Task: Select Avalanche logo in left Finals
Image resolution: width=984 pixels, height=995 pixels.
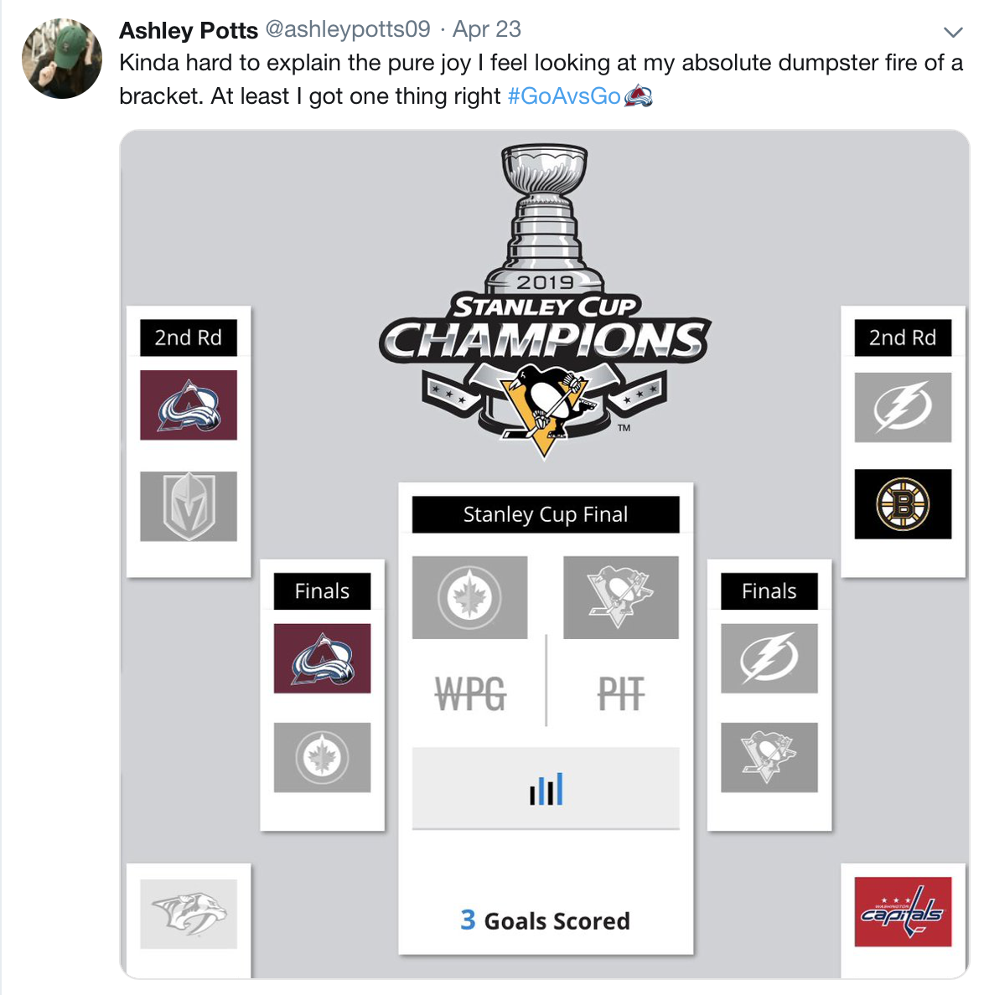Action: click(322, 658)
